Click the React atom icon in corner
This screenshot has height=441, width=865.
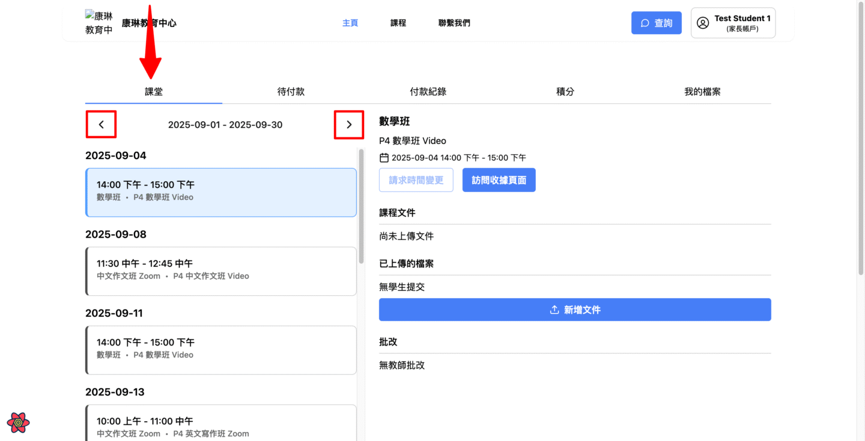[19, 422]
